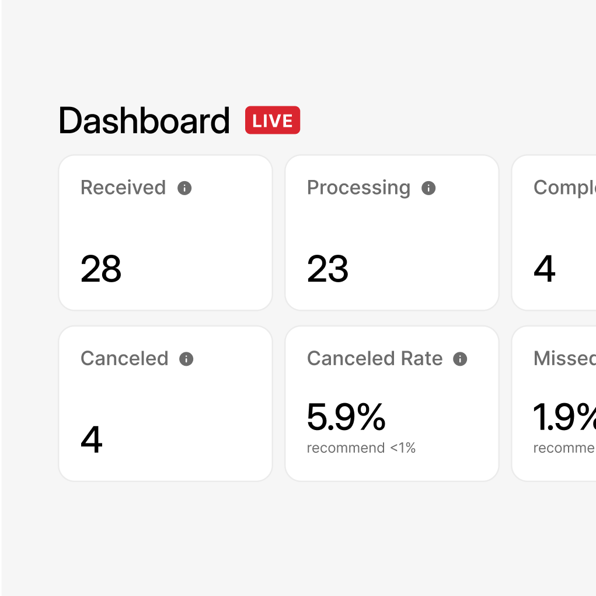Click the number 4 in the Completed card

544,269
